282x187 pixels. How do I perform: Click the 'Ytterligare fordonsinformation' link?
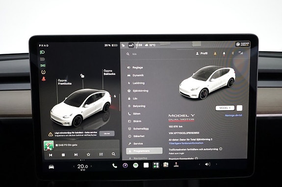tap(186, 143)
